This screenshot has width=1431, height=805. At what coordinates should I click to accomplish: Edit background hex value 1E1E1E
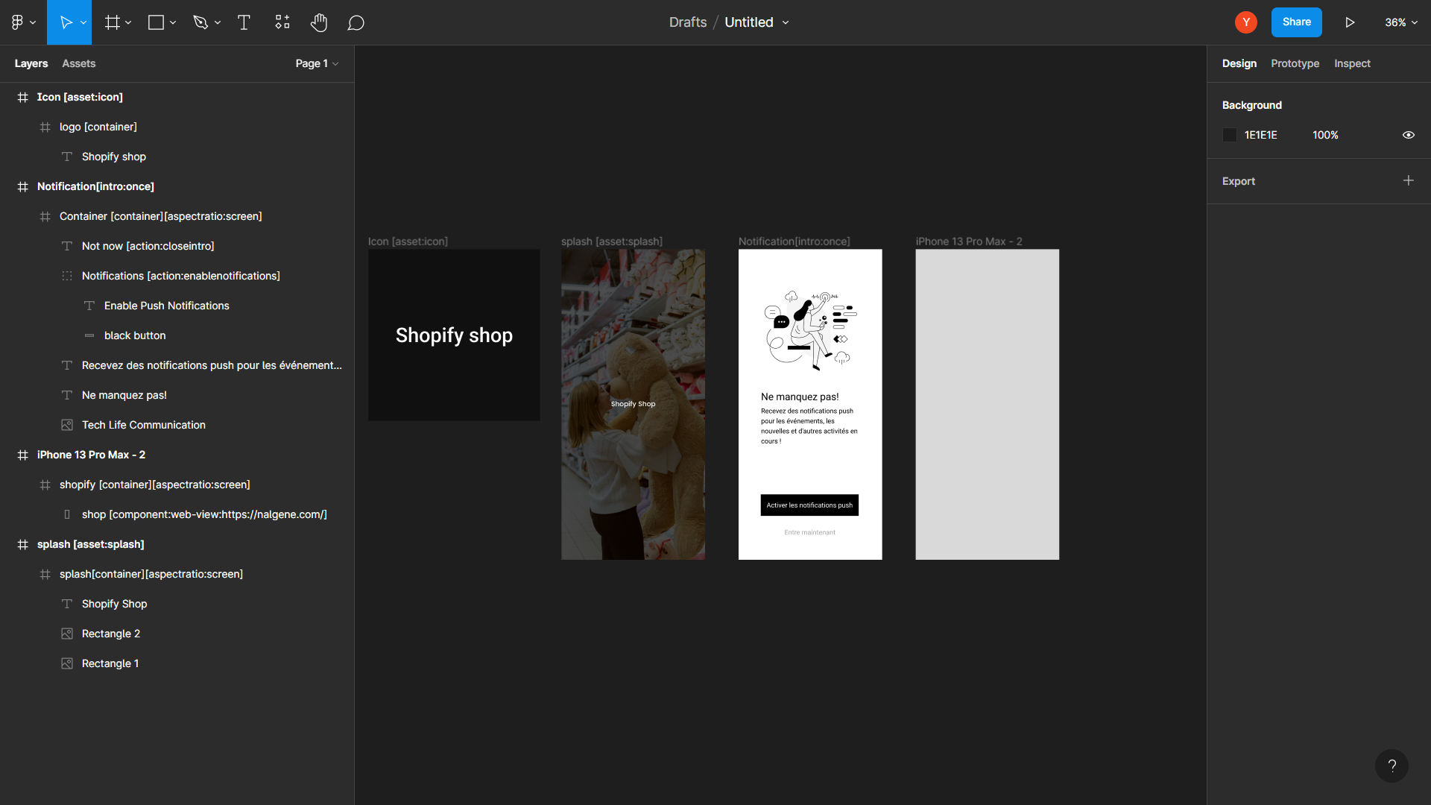[x=1260, y=135]
